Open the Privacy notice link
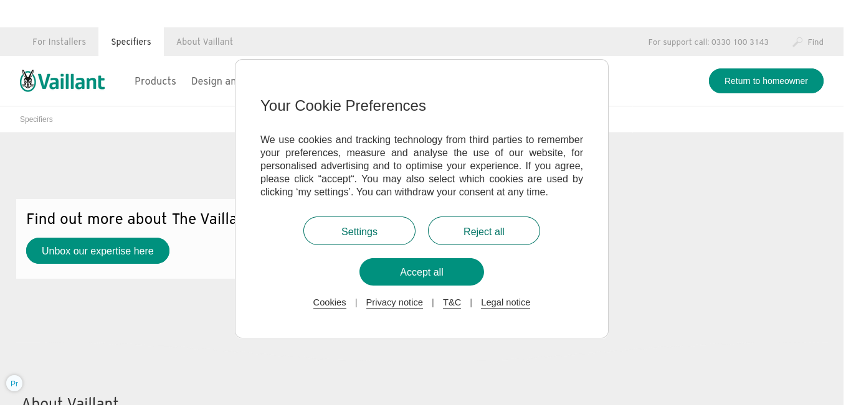The image size is (851, 405). [x=394, y=302]
